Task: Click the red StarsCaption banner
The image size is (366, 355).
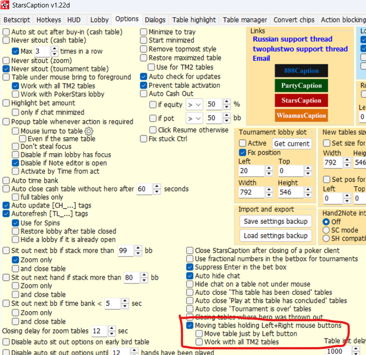Action: [x=301, y=100]
